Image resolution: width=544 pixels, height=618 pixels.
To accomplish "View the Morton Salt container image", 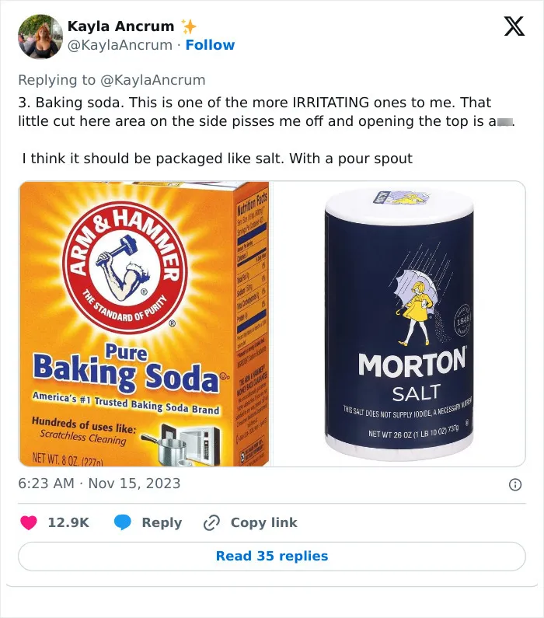I will pyautogui.click(x=399, y=323).
